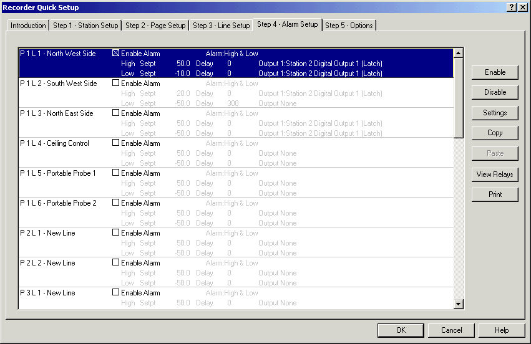Select the P 2 L 2 - New Line row
The image size is (531, 344).
click(x=236, y=272)
